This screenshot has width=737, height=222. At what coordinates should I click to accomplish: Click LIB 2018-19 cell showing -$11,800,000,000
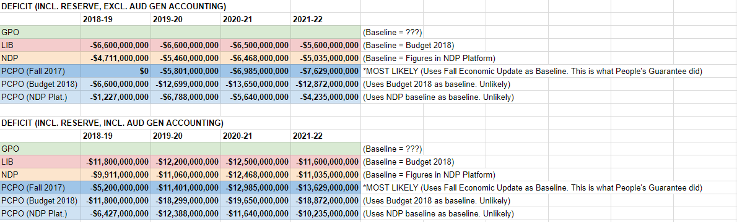(x=116, y=162)
